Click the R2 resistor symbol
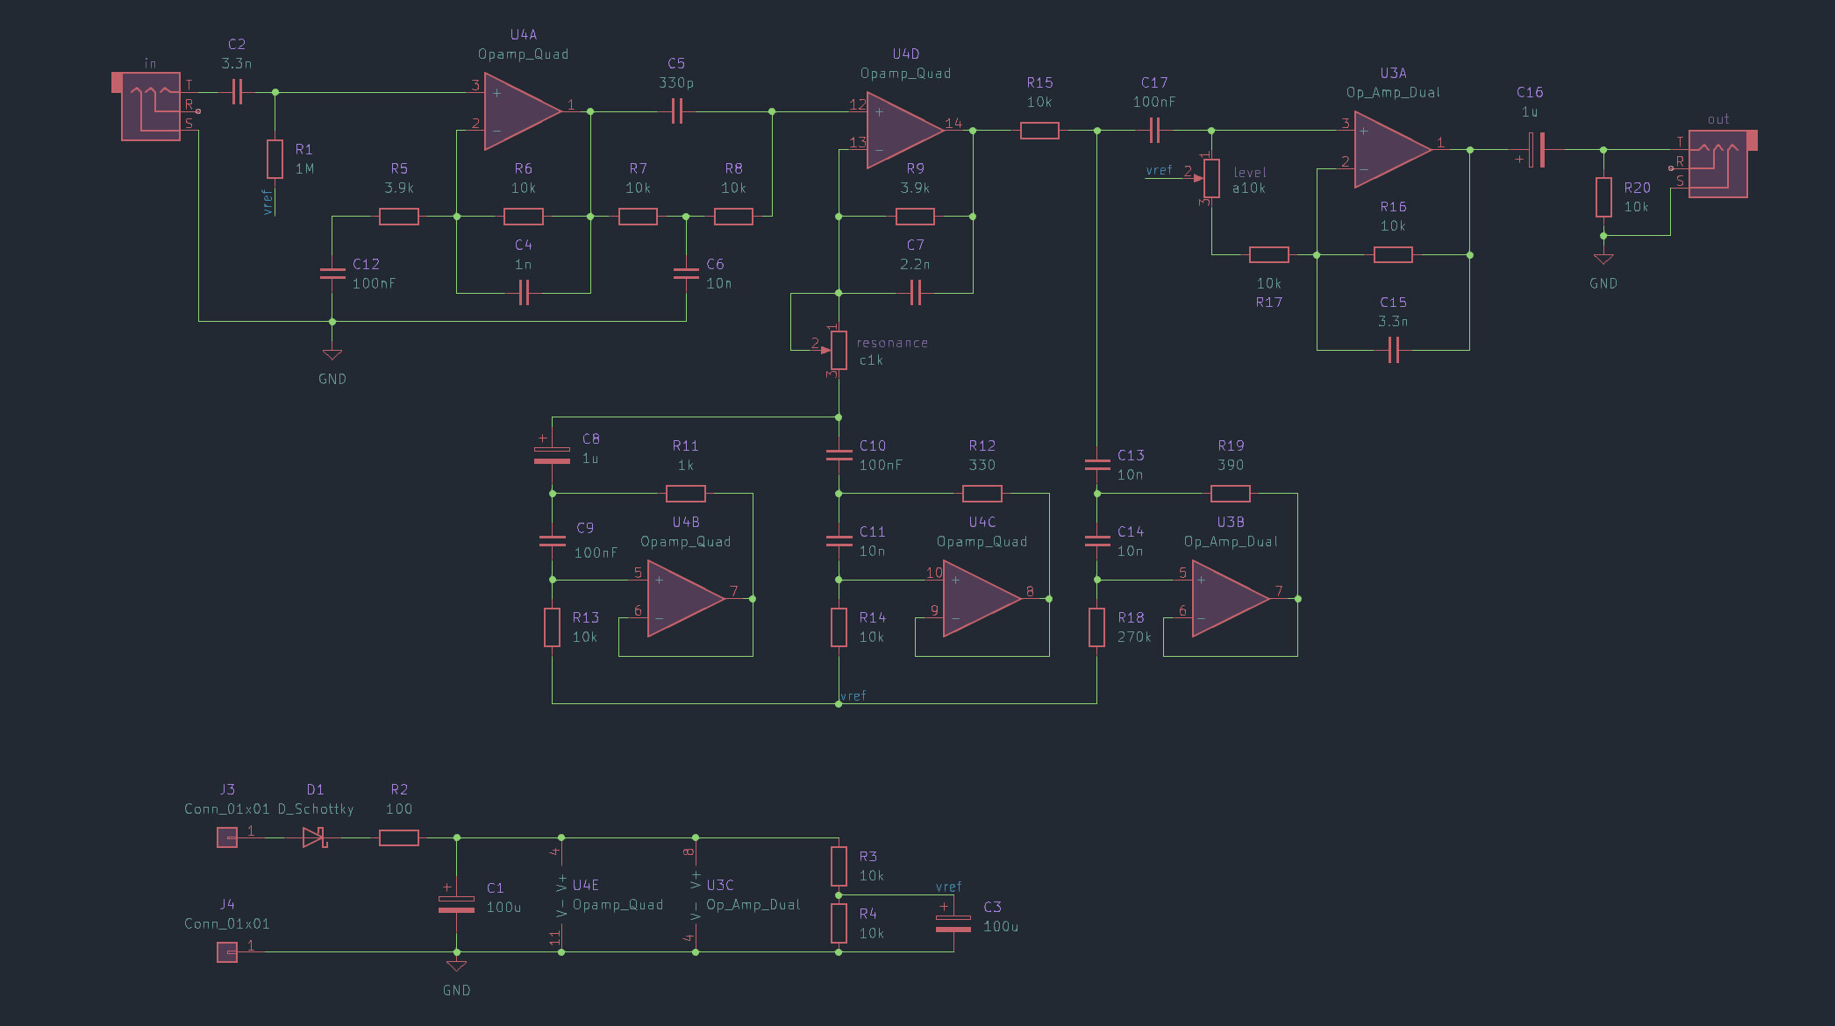 [399, 837]
